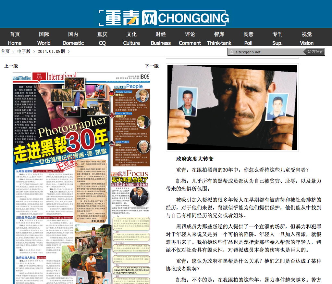
Task: Navigate to 财经 Business
Action: 161,38
